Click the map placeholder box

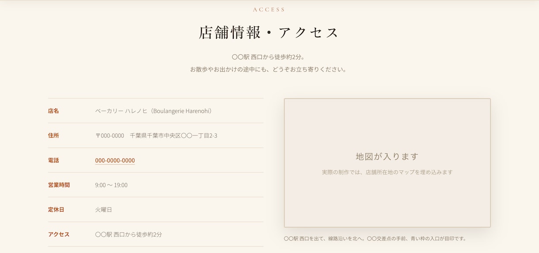coord(387,163)
